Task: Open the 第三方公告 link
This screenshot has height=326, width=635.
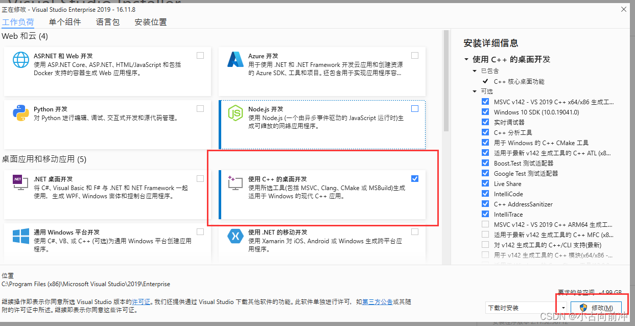Action: (x=378, y=302)
